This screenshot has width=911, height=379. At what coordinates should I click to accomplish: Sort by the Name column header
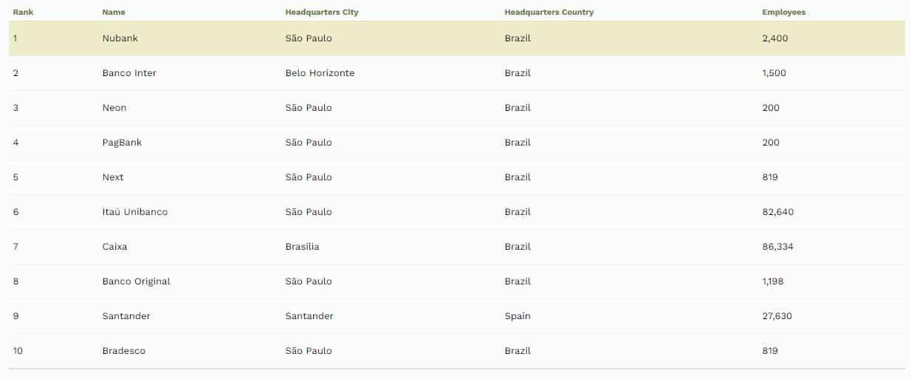click(x=114, y=13)
